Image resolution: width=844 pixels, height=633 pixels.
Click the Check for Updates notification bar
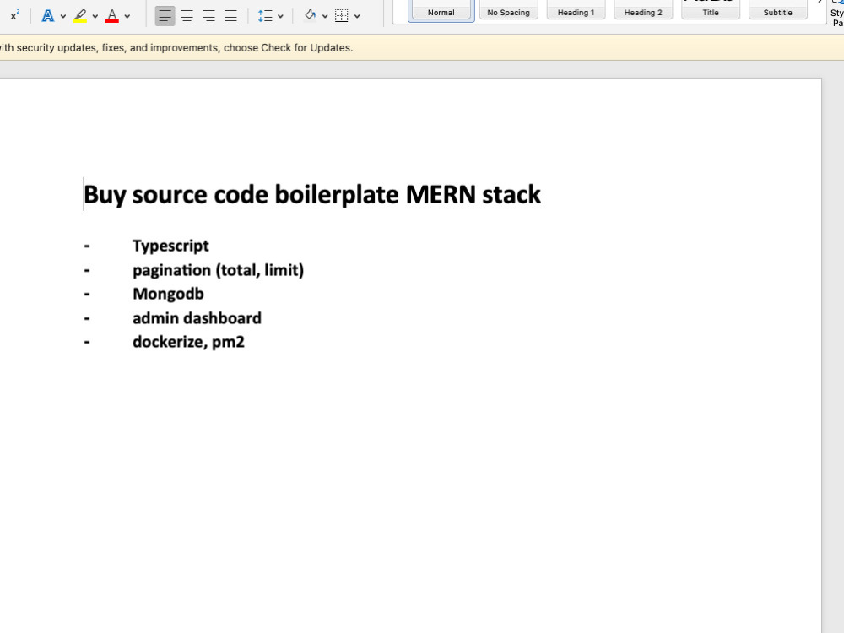pyautogui.click(x=422, y=48)
